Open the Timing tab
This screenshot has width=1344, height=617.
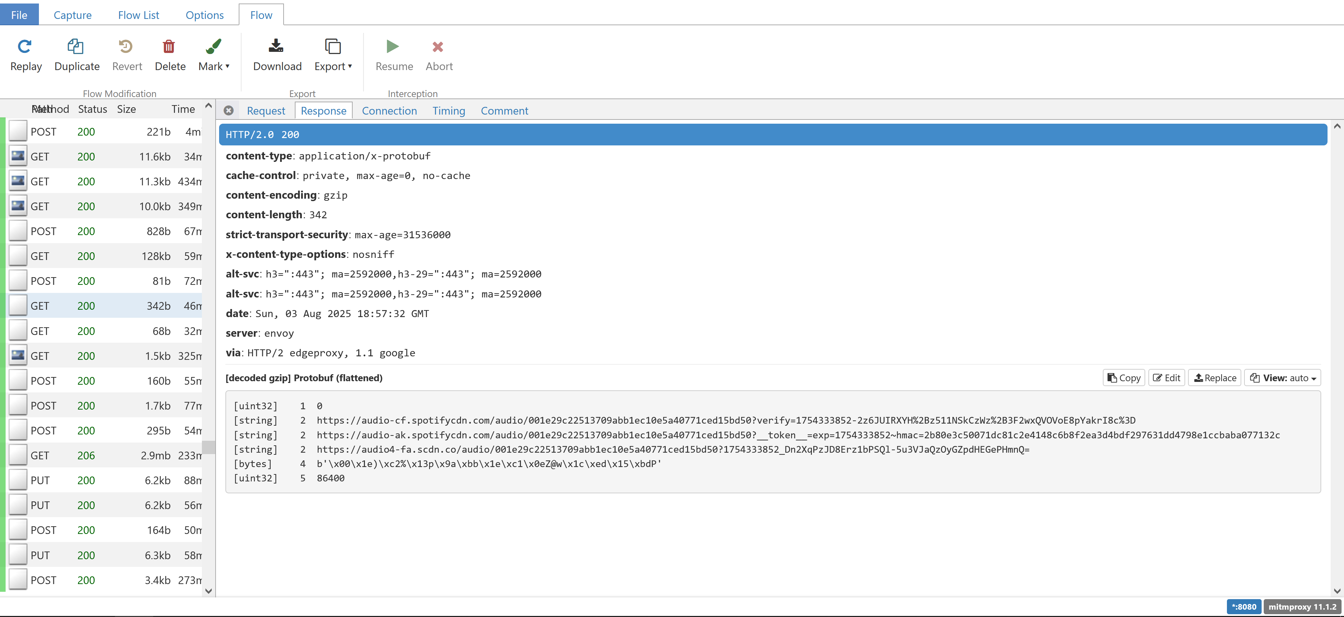pos(448,111)
